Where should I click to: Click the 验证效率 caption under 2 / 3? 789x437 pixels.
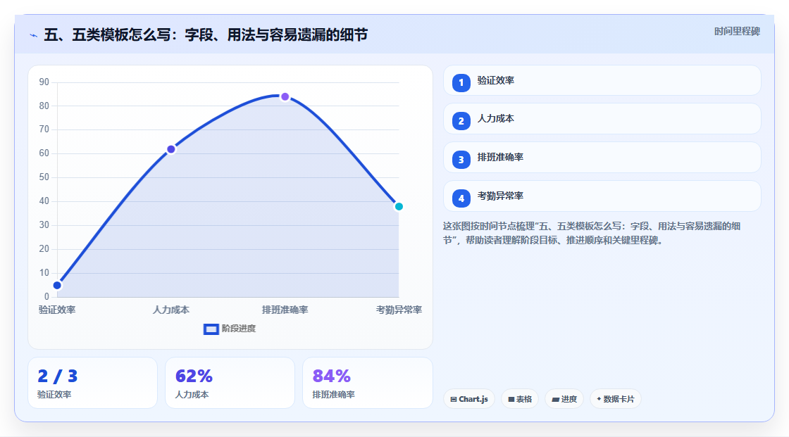(x=54, y=395)
